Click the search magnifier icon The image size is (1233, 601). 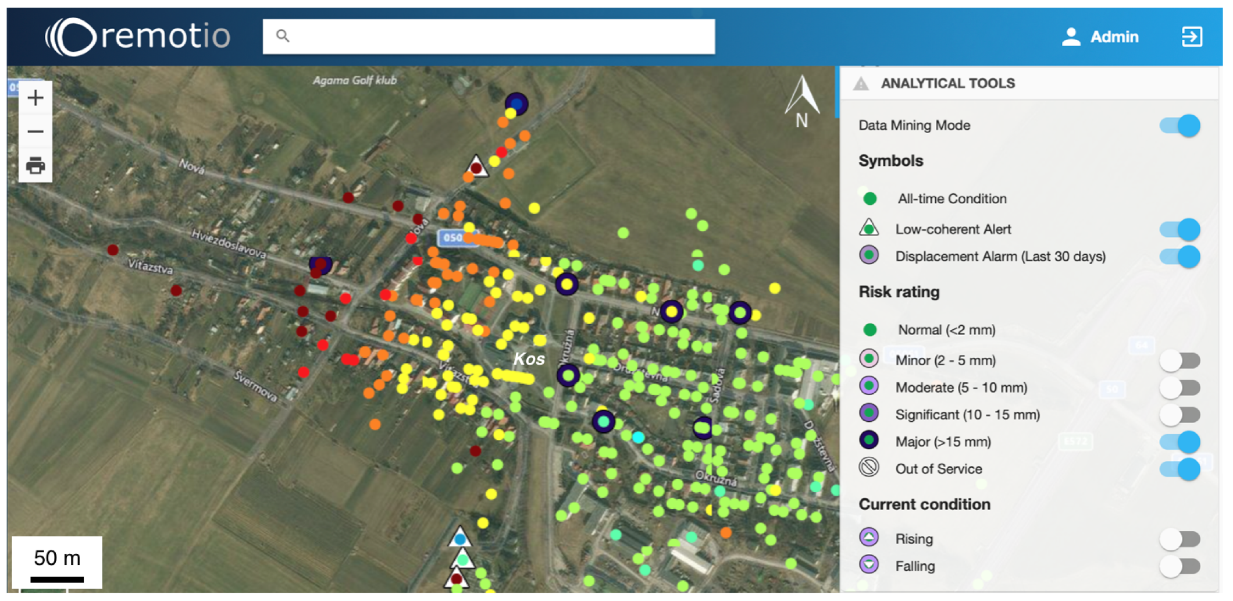[x=283, y=36]
